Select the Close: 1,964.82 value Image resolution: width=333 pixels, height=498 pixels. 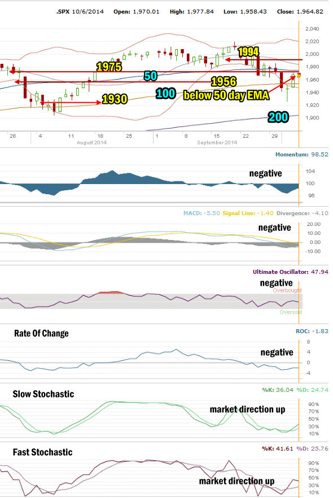pyautogui.click(x=300, y=12)
